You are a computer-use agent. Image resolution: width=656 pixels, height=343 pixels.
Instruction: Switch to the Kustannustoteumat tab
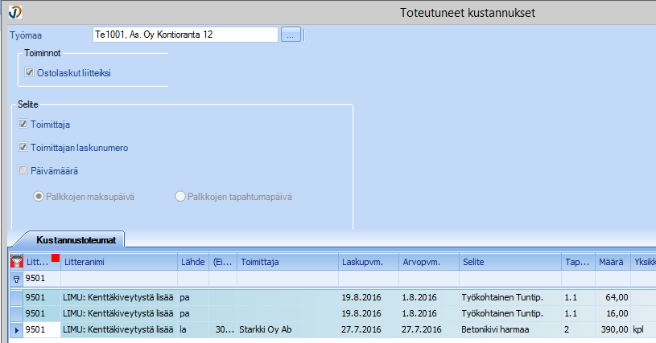(x=71, y=239)
